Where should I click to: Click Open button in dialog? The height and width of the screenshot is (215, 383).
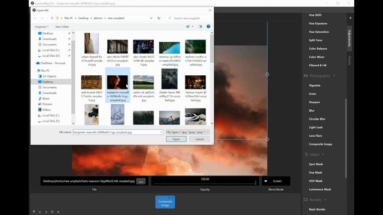click(x=176, y=139)
